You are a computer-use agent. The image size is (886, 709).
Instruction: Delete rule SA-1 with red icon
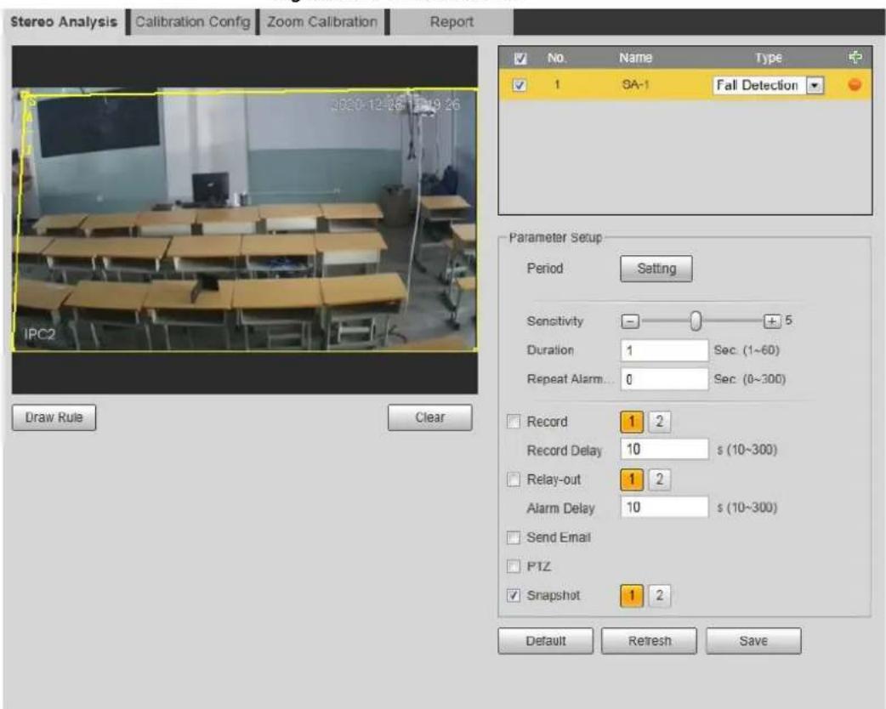855,85
